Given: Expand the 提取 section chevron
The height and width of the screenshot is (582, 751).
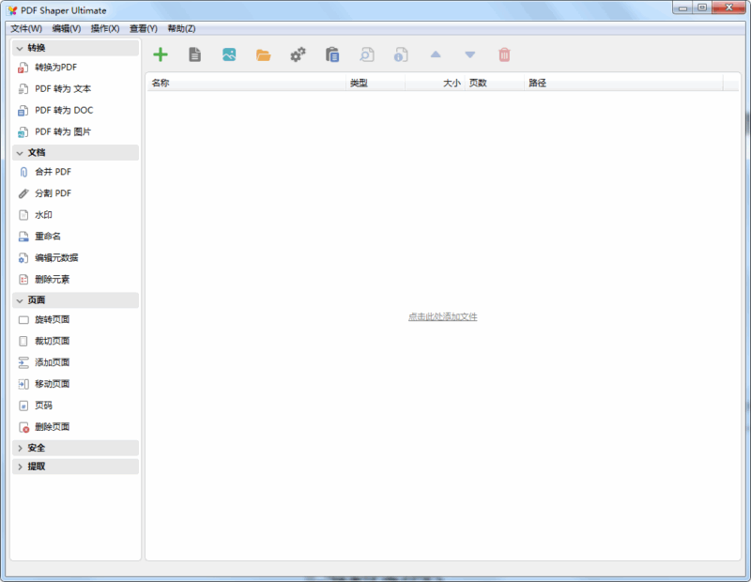Looking at the screenshot, I should click(x=20, y=467).
